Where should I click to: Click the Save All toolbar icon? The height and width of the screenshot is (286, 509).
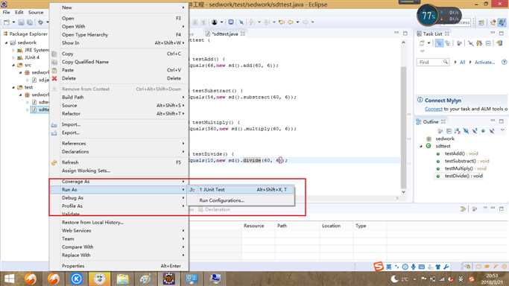pos(30,22)
